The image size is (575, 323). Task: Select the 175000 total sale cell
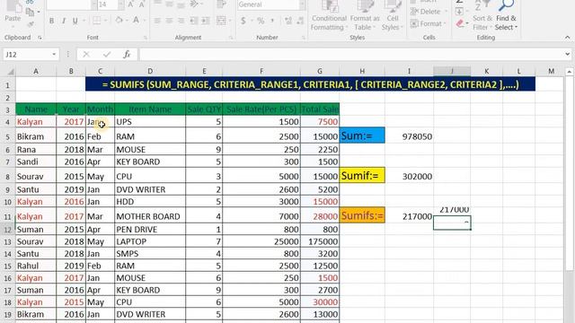click(x=320, y=241)
